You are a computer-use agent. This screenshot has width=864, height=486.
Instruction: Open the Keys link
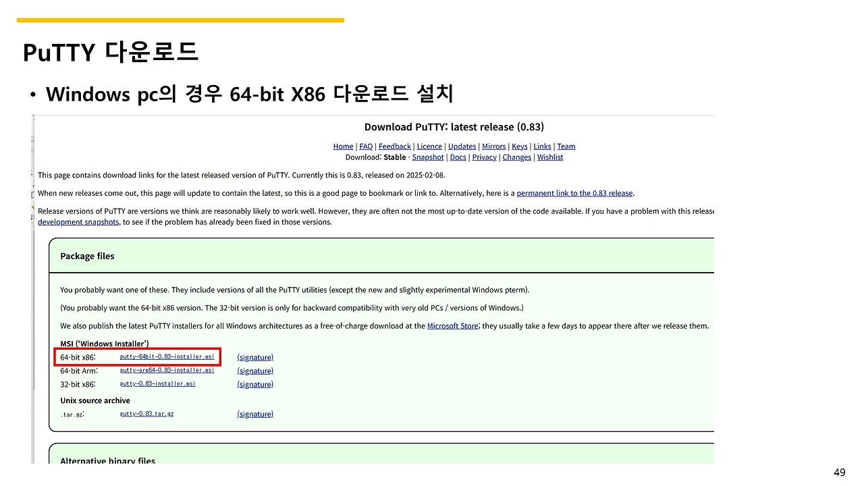coord(520,146)
